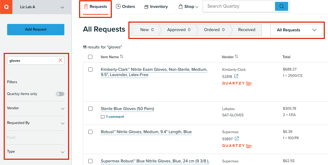This screenshot has height=165, width=328.
Task: Click the comment bubble icon
Action: (x=103, y=117)
